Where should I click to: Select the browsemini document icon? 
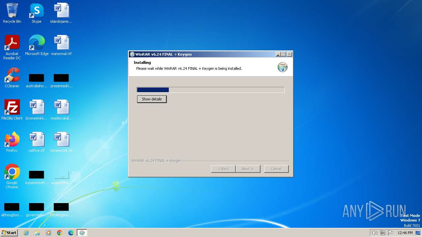pos(37,110)
